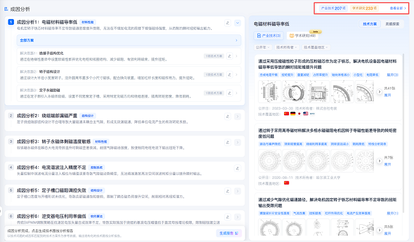
Task: Expand the 成因分析6 card arrow
Action: tap(238, 217)
